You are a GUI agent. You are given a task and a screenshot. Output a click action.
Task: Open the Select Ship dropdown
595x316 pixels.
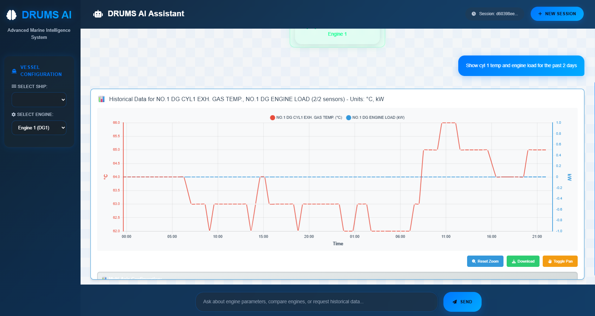pos(39,100)
